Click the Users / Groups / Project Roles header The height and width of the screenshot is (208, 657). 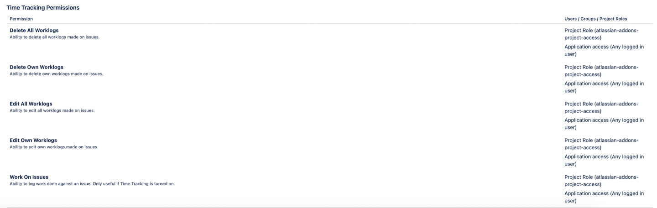595,19
